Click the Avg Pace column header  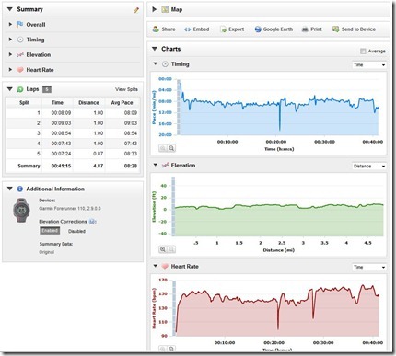(122, 102)
